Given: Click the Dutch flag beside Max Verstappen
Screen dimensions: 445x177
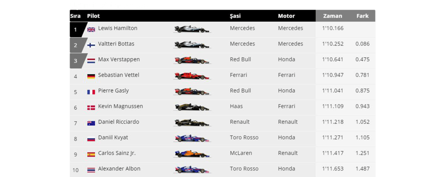Looking at the screenshot, I should coord(91,61).
